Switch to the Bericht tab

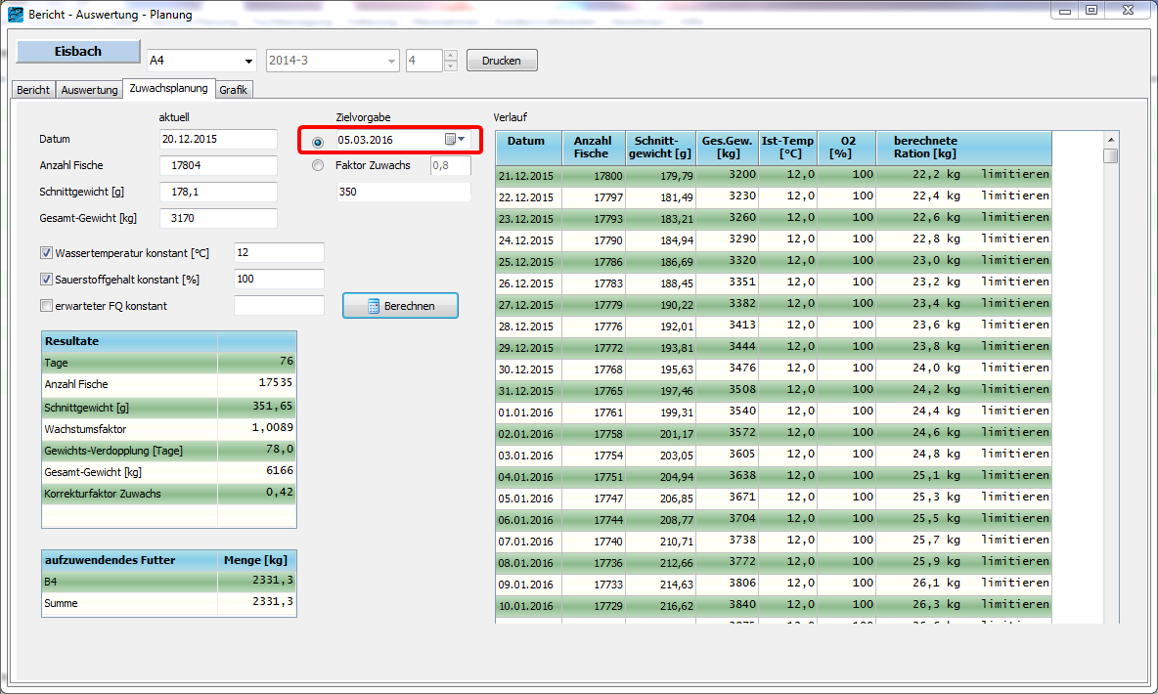[33, 90]
